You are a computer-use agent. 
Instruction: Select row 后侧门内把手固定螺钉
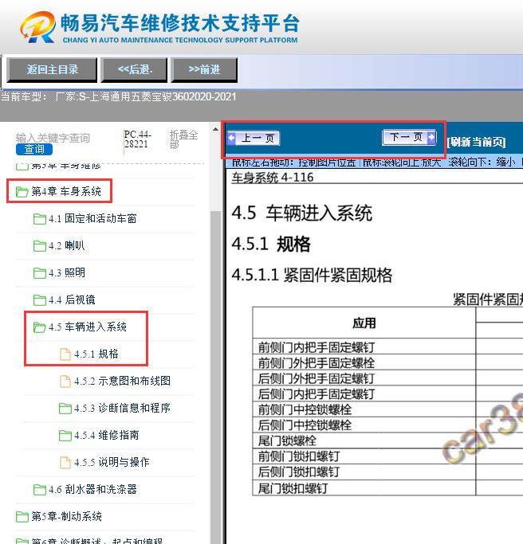[364, 393]
